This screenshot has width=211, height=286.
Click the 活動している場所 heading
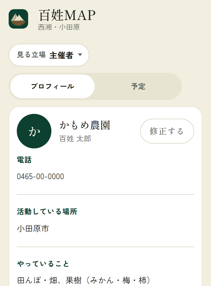pos(47,212)
